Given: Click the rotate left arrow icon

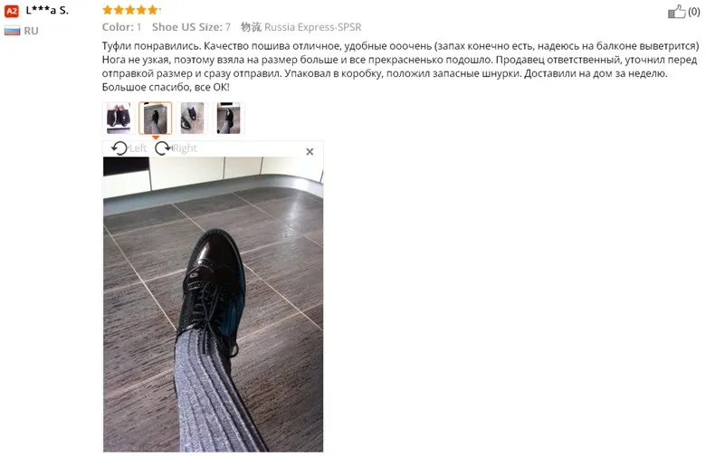Looking at the screenshot, I should tap(119, 148).
